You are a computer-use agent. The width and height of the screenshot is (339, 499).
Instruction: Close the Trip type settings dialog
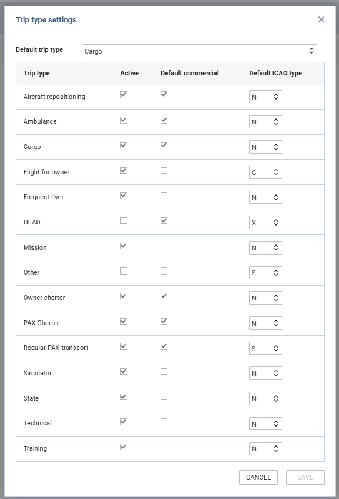point(321,19)
